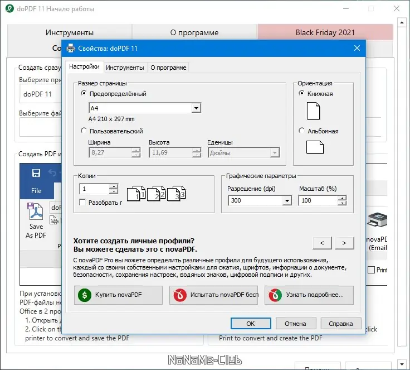Viewport: 410px width, 370px height.
Task: Decrease the copies count with down arrow
Action: click(114, 191)
